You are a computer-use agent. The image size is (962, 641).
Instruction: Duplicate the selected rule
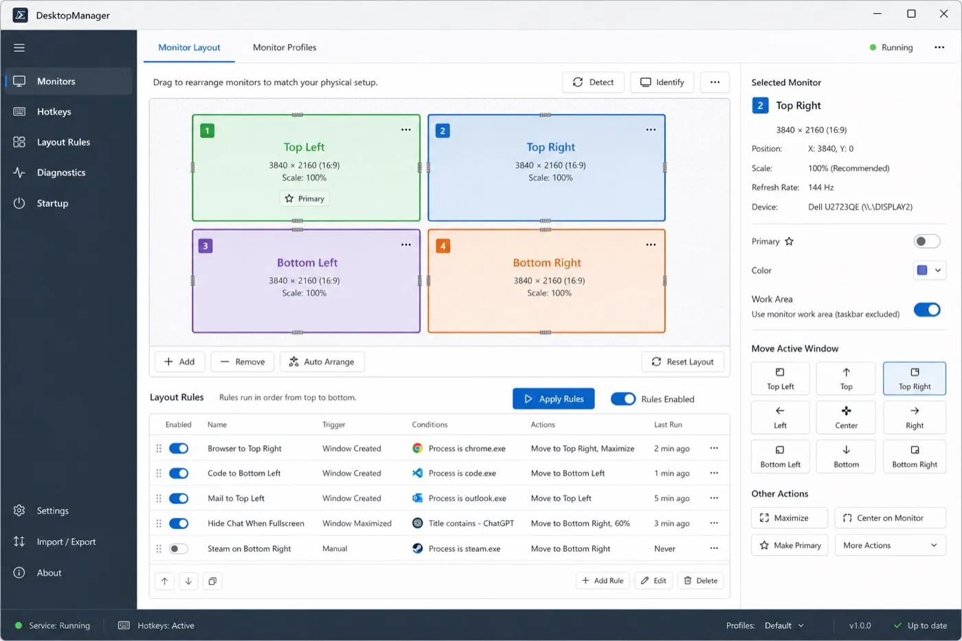point(212,581)
